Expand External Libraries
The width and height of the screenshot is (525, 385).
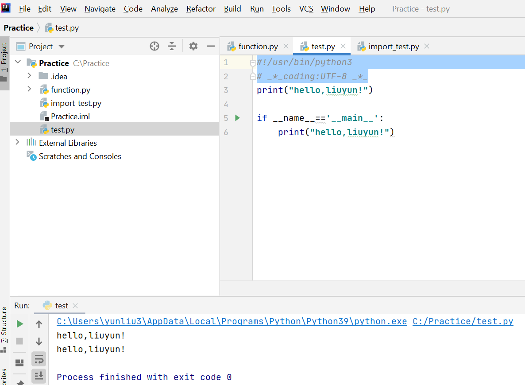[17, 143]
